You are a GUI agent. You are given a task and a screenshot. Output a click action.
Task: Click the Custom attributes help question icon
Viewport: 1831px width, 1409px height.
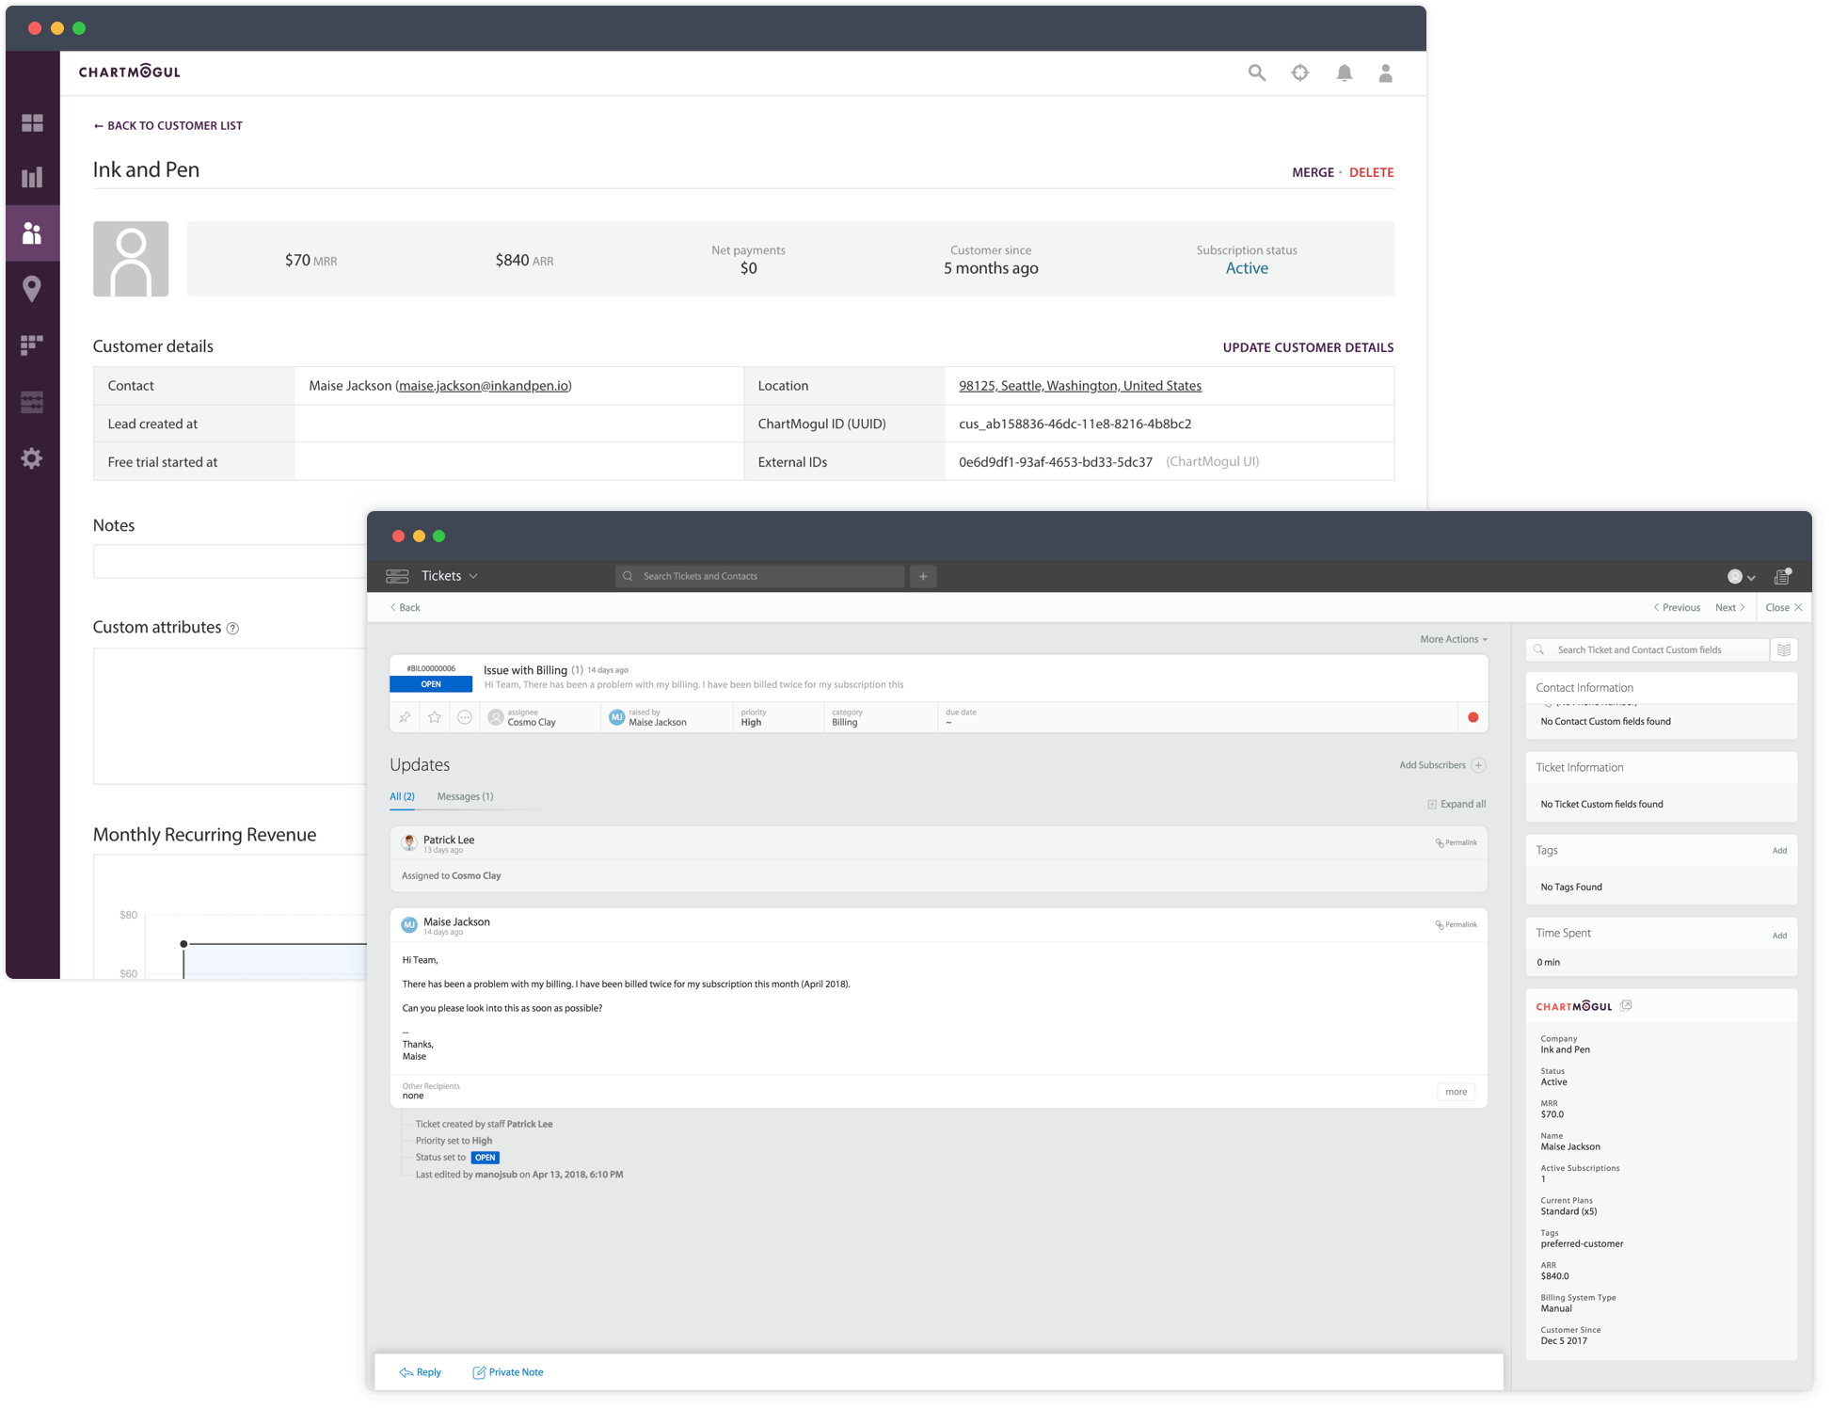232,629
